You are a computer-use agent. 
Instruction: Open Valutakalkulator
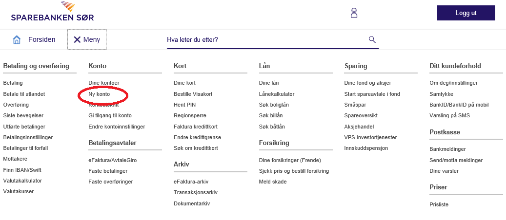[x=22, y=181]
